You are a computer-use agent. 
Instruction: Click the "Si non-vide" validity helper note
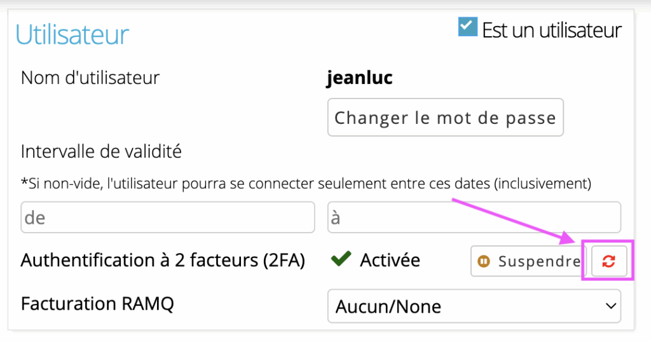coord(306,184)
